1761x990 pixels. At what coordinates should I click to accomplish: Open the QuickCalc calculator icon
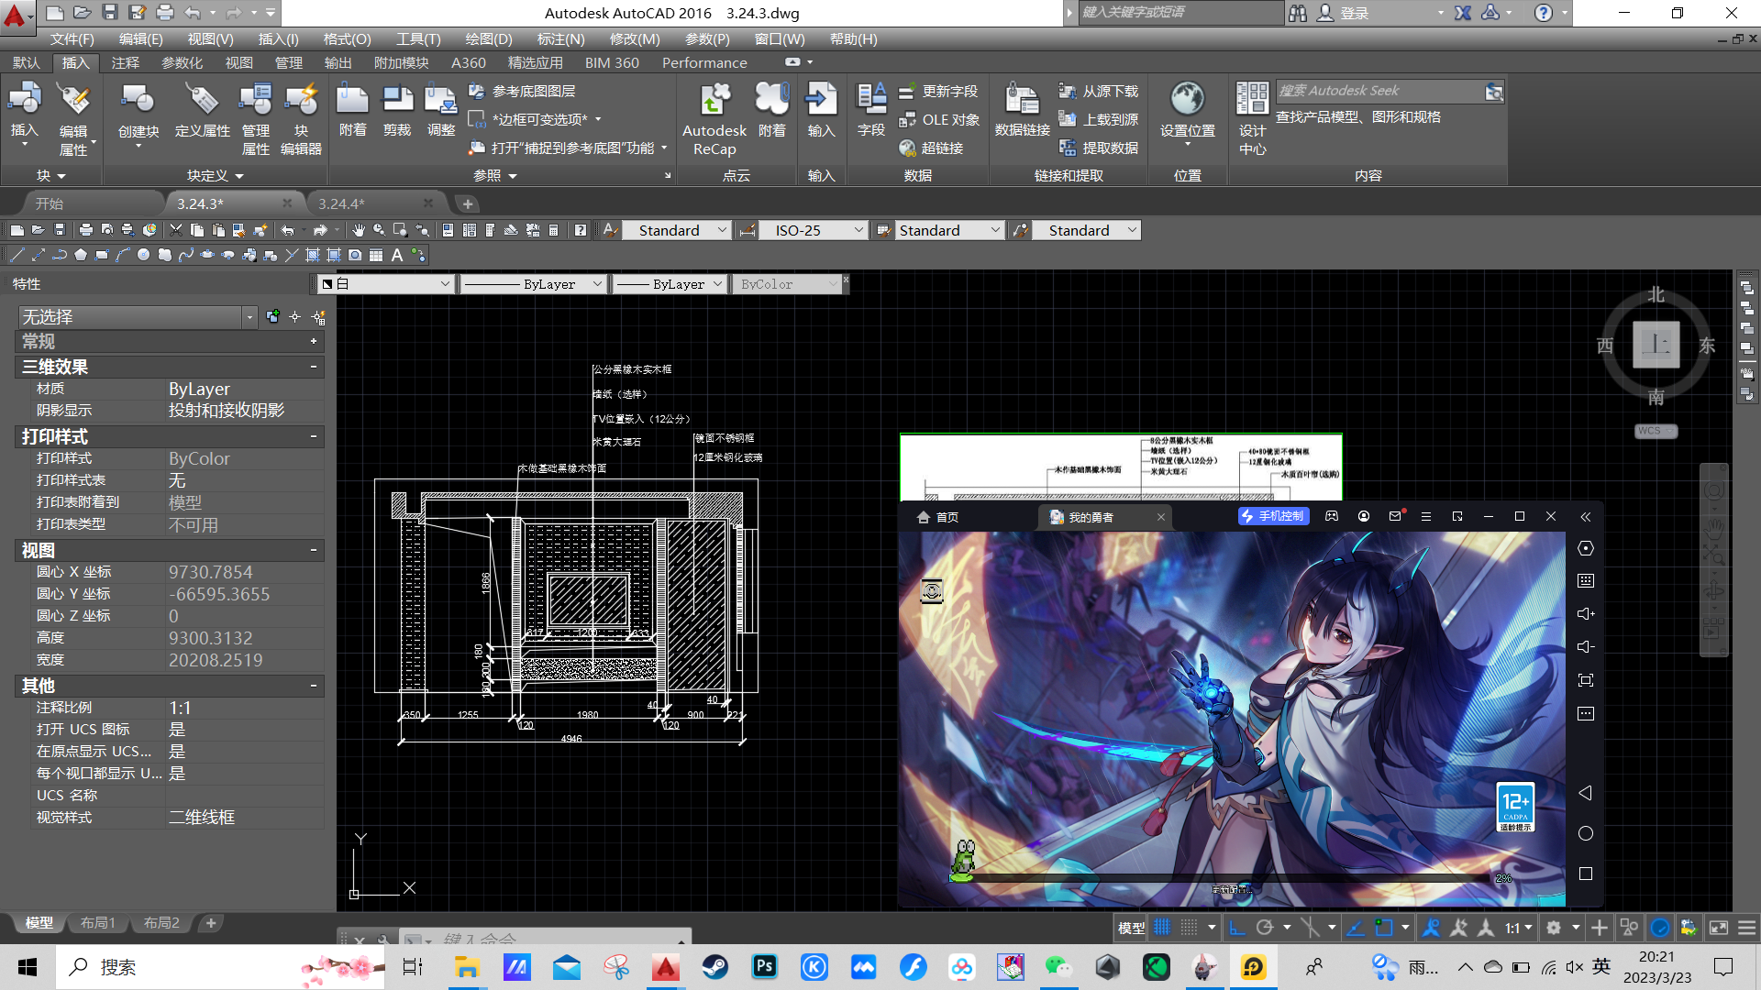click(x=554, y=230)
